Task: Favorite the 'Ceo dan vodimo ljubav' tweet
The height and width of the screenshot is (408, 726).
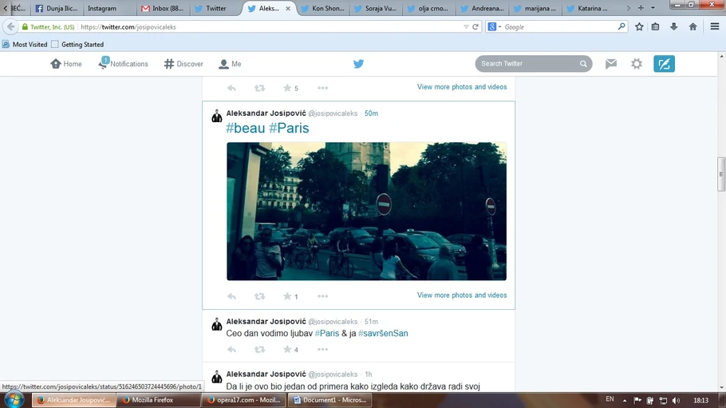Action: click(x=287, y=350)
